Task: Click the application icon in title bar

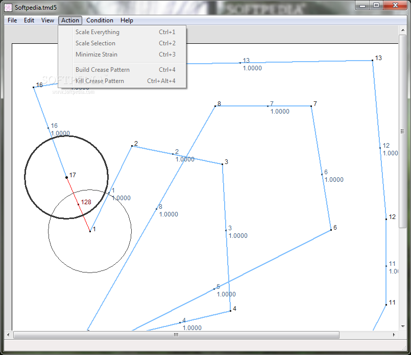Action: pyautogui.click(x=8, y=7)
